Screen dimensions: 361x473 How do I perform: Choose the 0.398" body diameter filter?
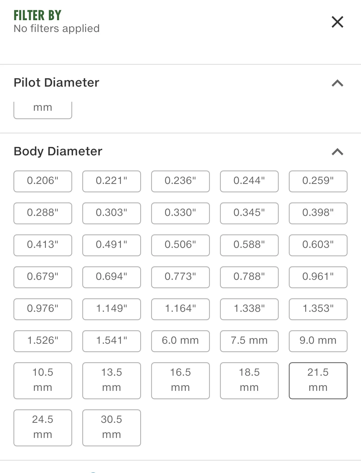click(318, 213)
